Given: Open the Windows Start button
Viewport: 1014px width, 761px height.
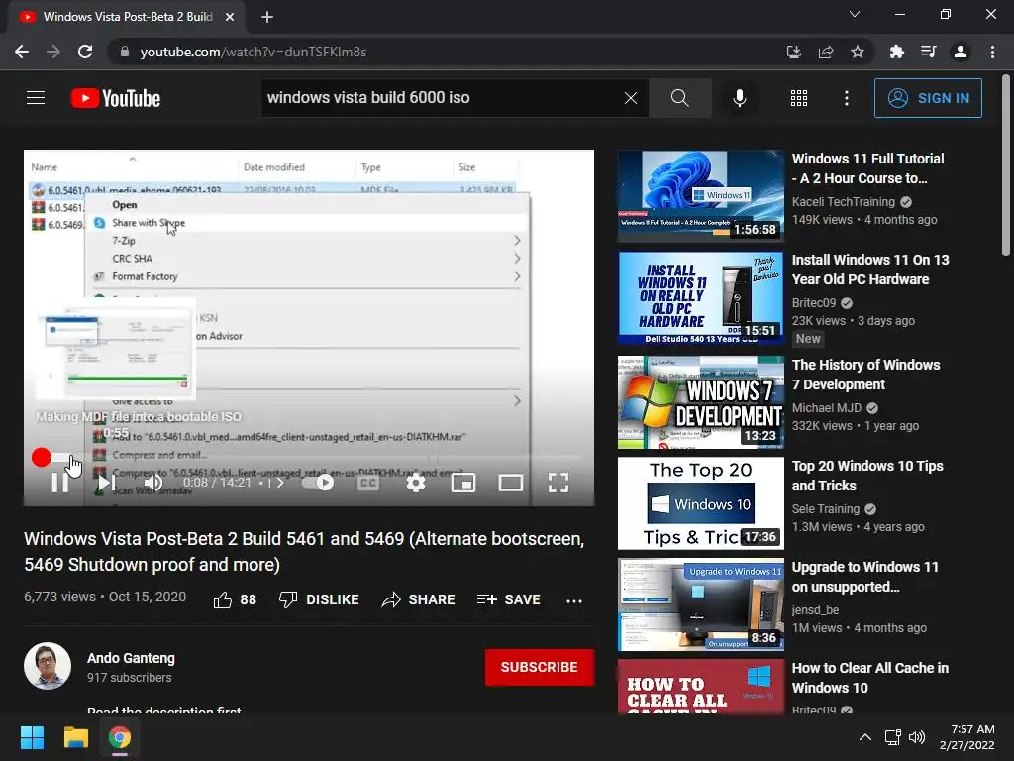Looking at the screenshot, I should tap(32, 737).
